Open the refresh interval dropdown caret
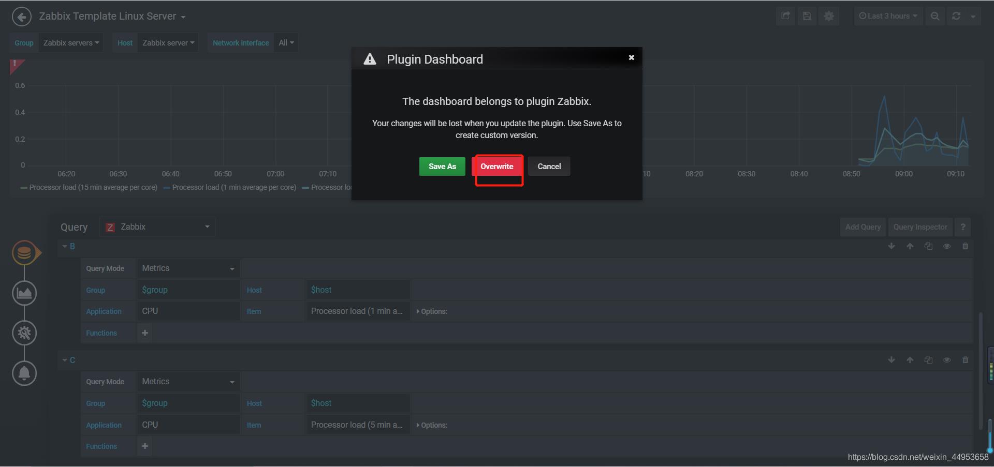Image resolution: width=994 pixels, height=467 pixels. (973, 17)
